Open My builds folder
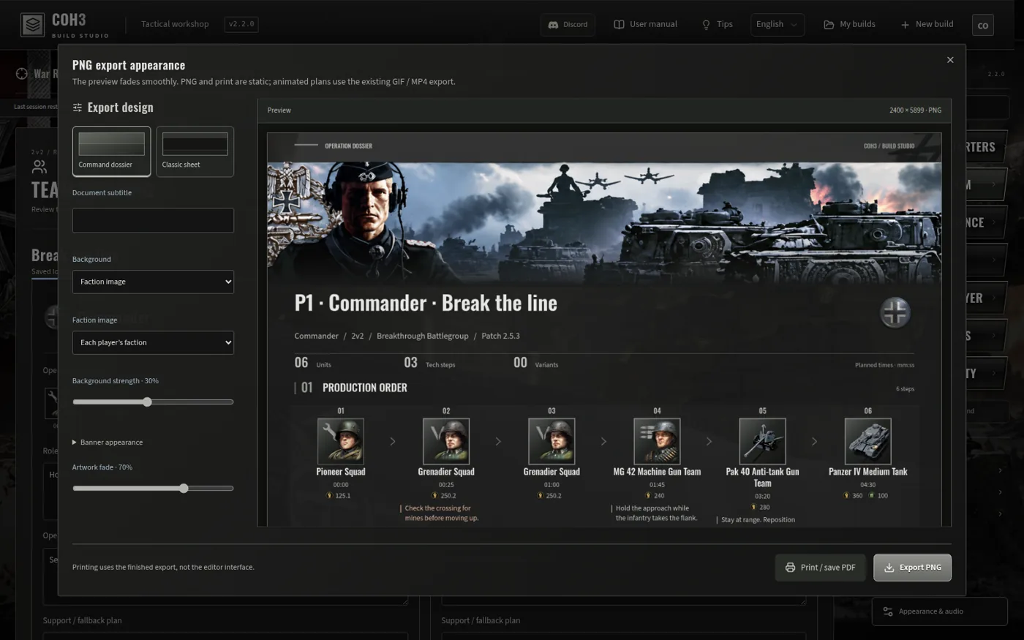The width and height of the screenshot is (1024, 640). coord(849,25)
